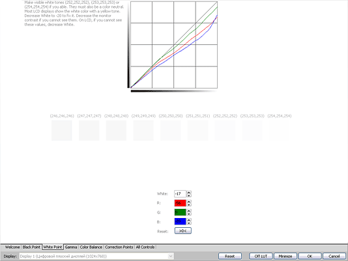Increase the White value with up arrow
Viewport: 348px width, 261px height.
click(188, 193)
